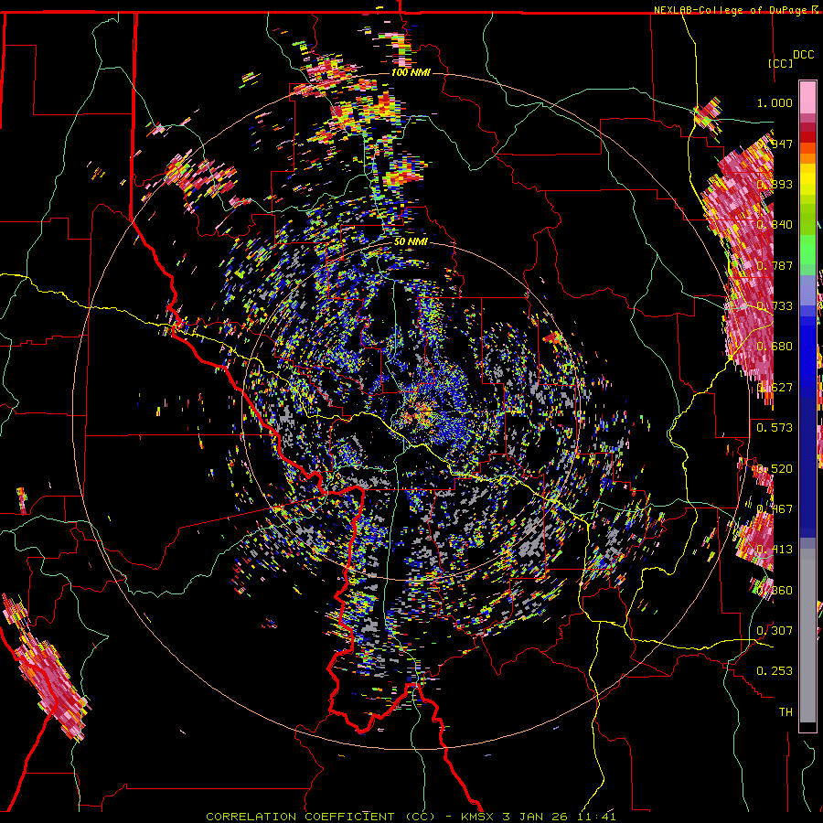Click the 0.573 legend value
Viewport: 823px width, 823px height.
775,427
